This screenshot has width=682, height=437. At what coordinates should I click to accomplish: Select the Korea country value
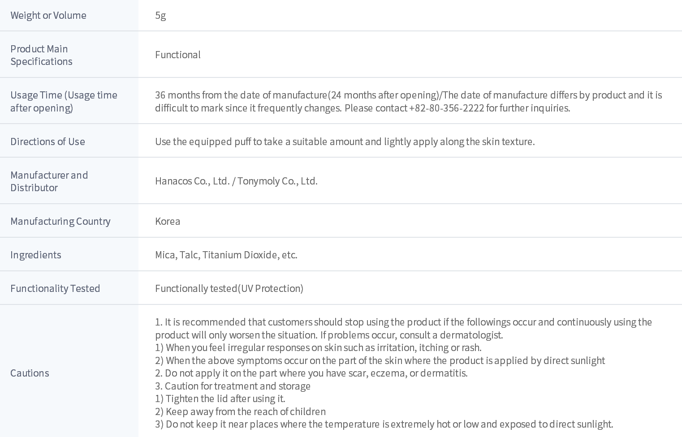(x=168, y=221)
